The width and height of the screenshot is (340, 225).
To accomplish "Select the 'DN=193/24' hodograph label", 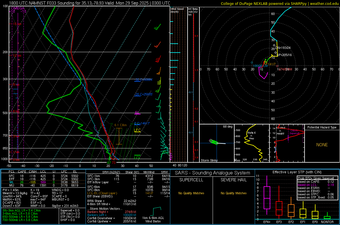I will tap(283, 48).
